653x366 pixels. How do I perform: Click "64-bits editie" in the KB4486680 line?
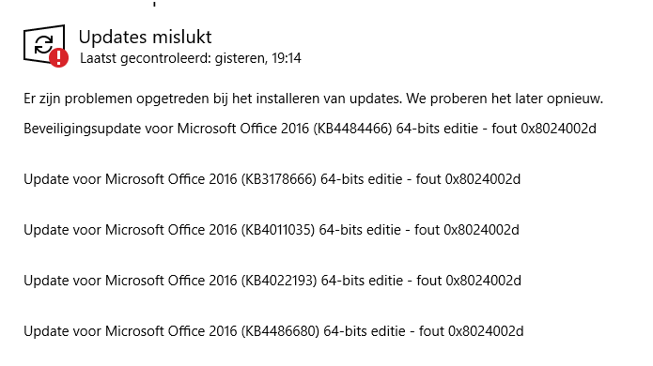point(365,331)
